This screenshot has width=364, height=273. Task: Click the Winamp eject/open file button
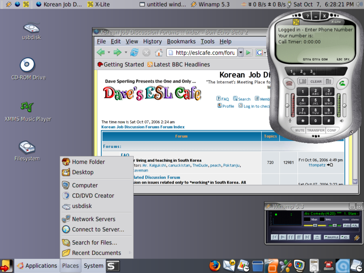(x=317, y=237)
